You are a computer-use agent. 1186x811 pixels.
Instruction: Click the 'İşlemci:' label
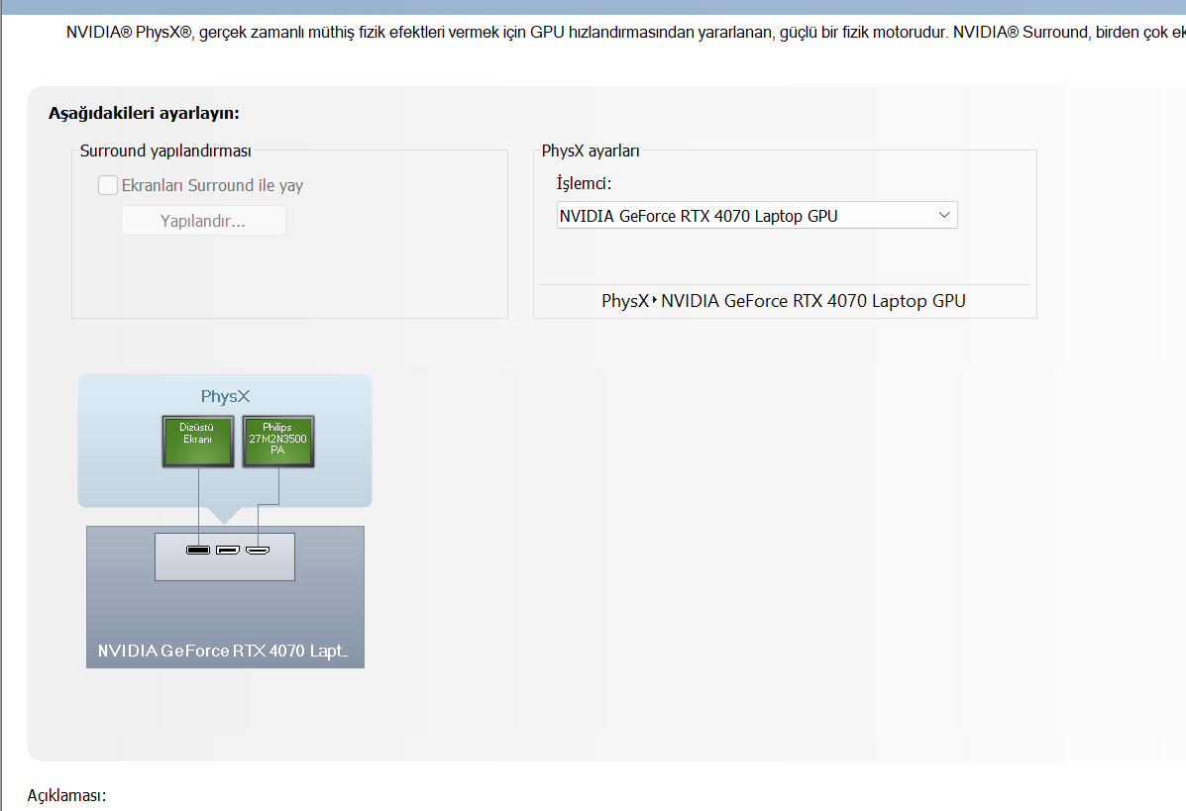coord(584,183)
